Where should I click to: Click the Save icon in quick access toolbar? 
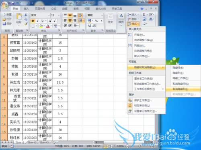click(13, 3)
